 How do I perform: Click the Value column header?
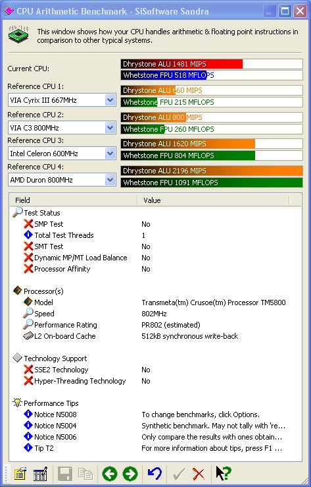pos(213,200)
